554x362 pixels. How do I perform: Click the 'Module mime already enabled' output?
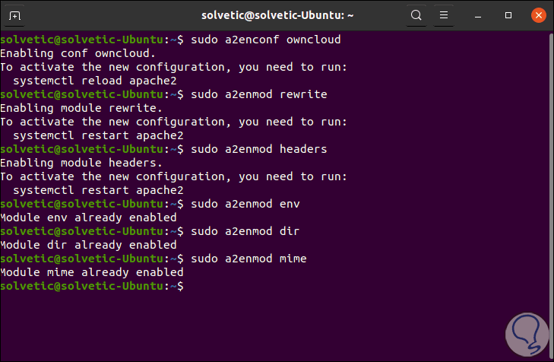pos(92,272)
